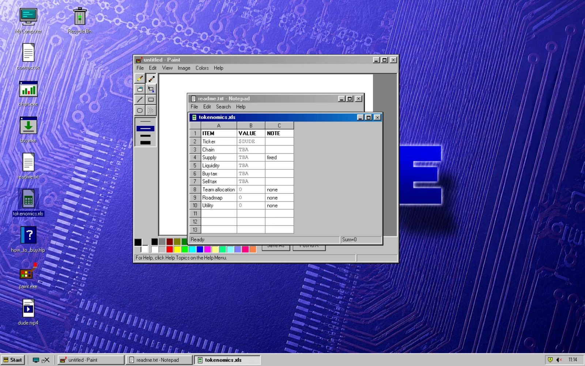Screen dimensions: 585x366
Task: Select the rectangular selection tool in Paint
Action: click(x=151, y=89)
